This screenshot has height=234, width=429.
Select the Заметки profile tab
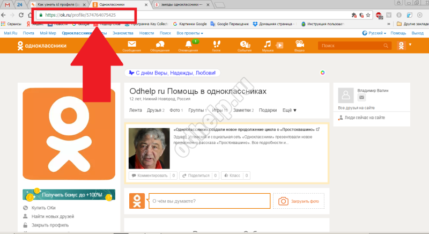pyautogui.click(x=243, y=111)
